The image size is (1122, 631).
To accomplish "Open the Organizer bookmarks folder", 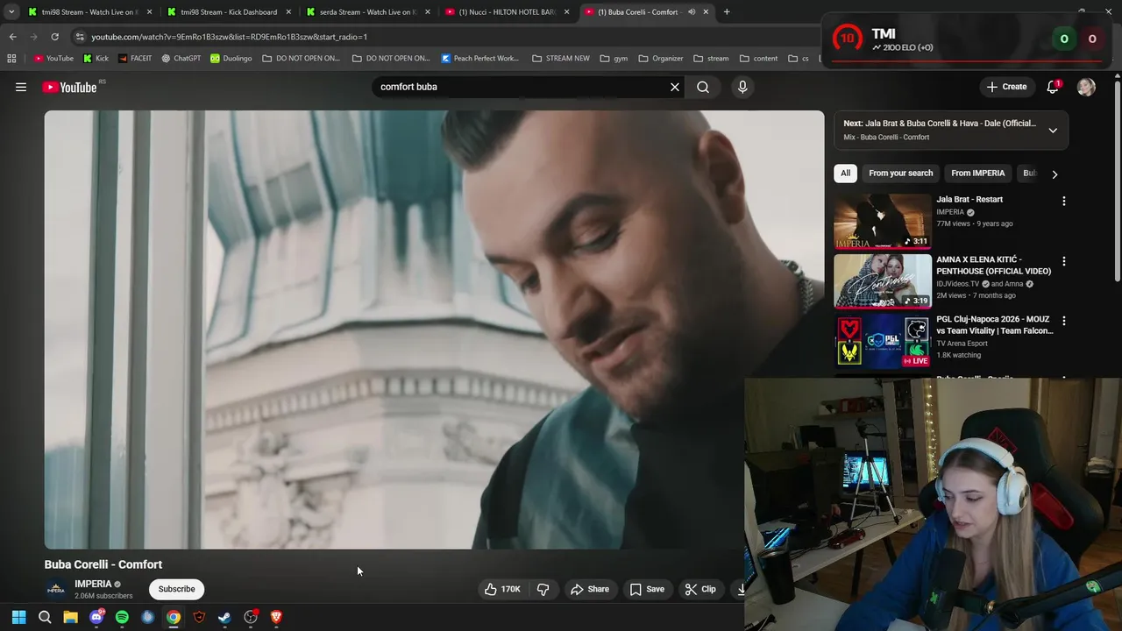I will [661, 59].
